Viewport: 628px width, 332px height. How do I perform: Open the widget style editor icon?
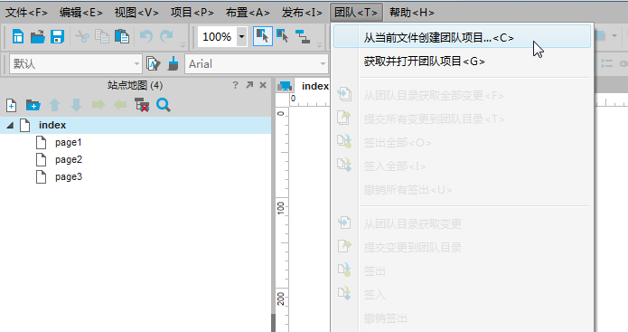(153, 63)
